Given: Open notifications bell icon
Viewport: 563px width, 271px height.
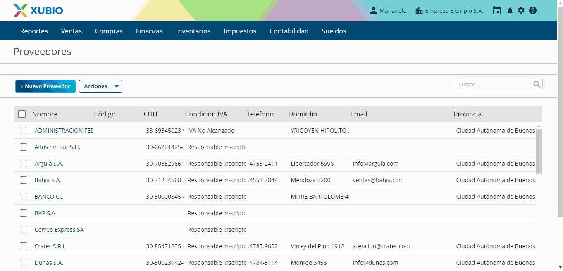Looking at the screenshot, I should [x=510, y=11].
